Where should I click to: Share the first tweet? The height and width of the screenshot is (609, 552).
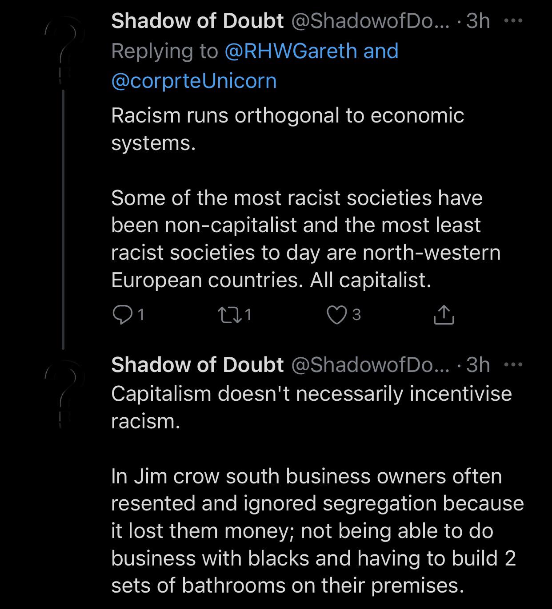pyautogui.click(x=444, y=315)
